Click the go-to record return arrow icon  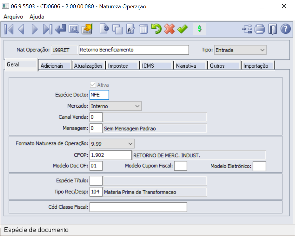point(61,29)
